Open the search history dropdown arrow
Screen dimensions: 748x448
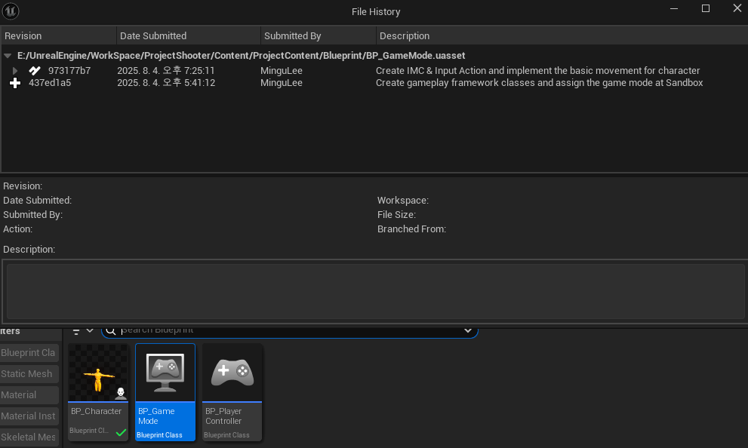[467, 330]
